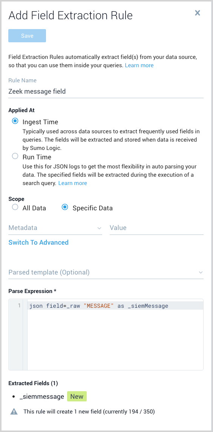Screen dimensions: 213x432
Task: Click Switch To Advanced link
Action: click(38, 242)
